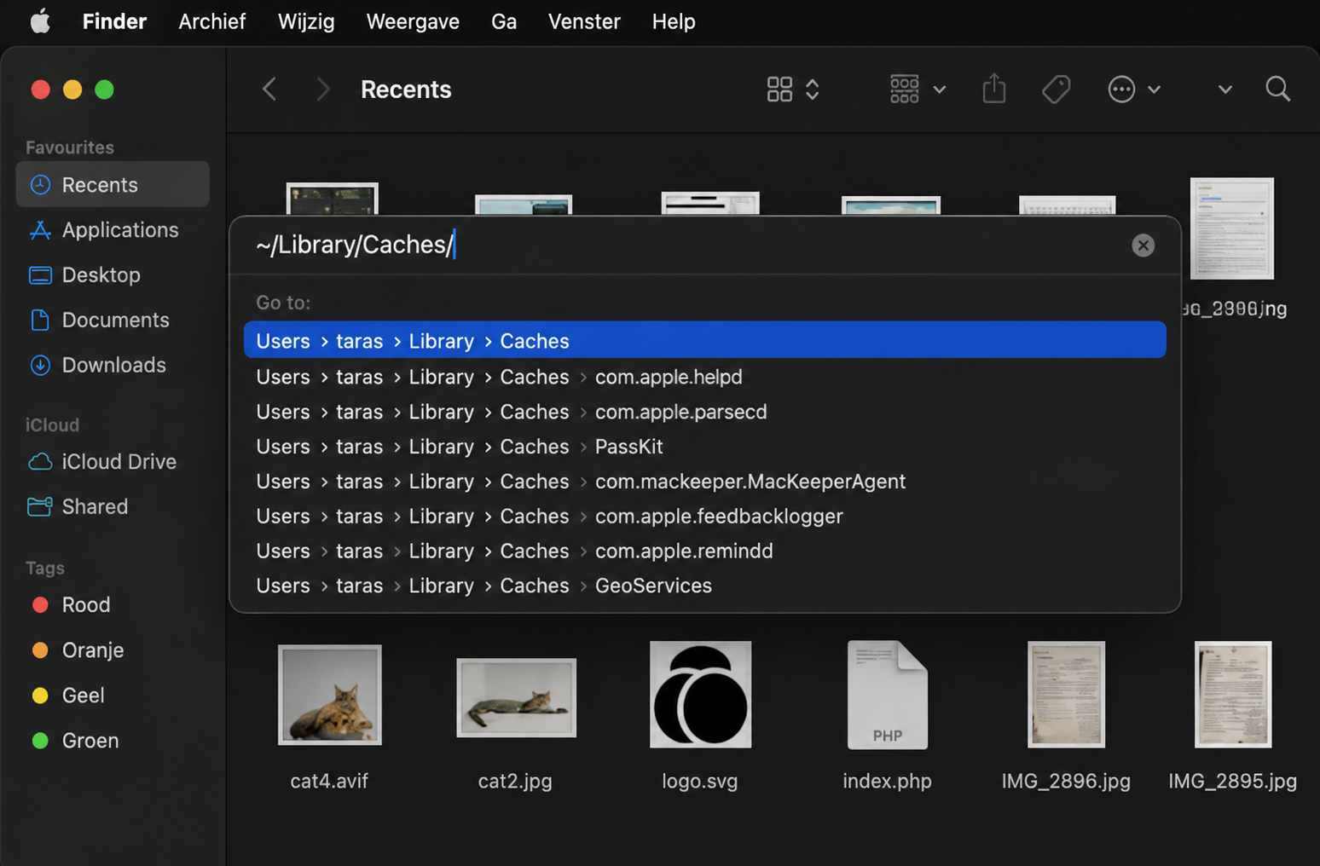Open the ellipsis action menu
This screenshot has width=1320, height=866.
click(1134, 89)
